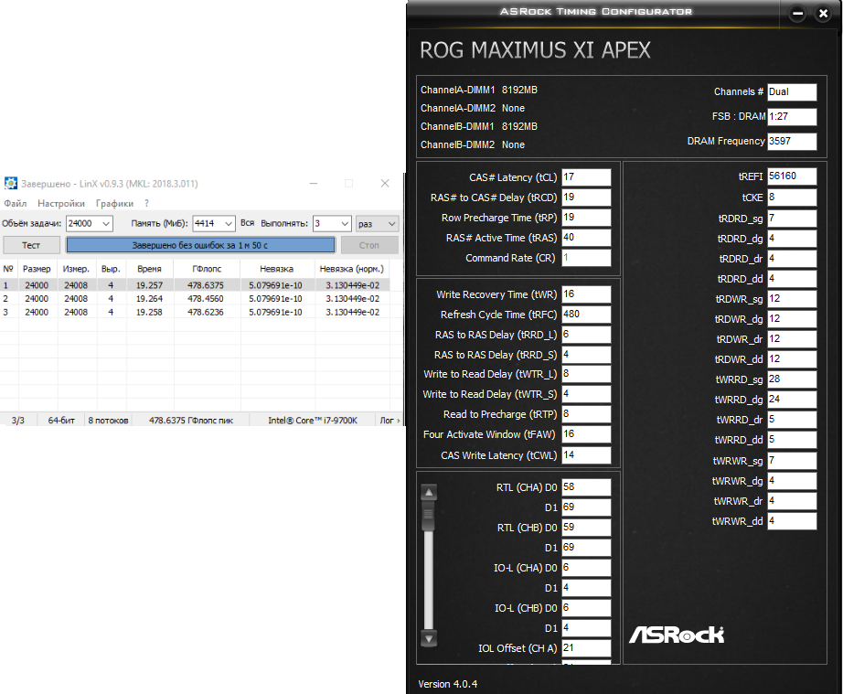Expand the Объём задачи dropdown
Viewport: 843px width, 694px height.
(x=106, y=224)
